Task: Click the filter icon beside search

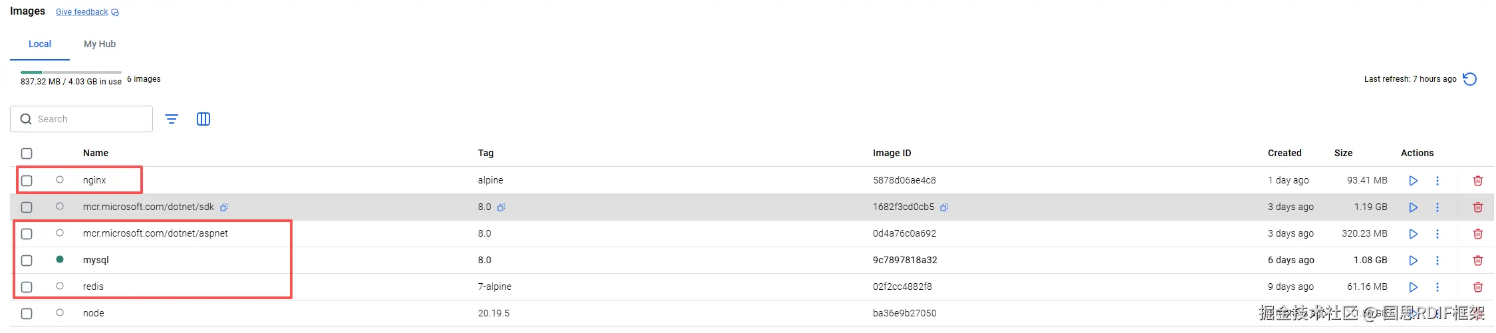Action: point(172,119)
